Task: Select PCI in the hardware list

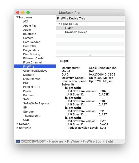Action: click(x=26, y=83)
